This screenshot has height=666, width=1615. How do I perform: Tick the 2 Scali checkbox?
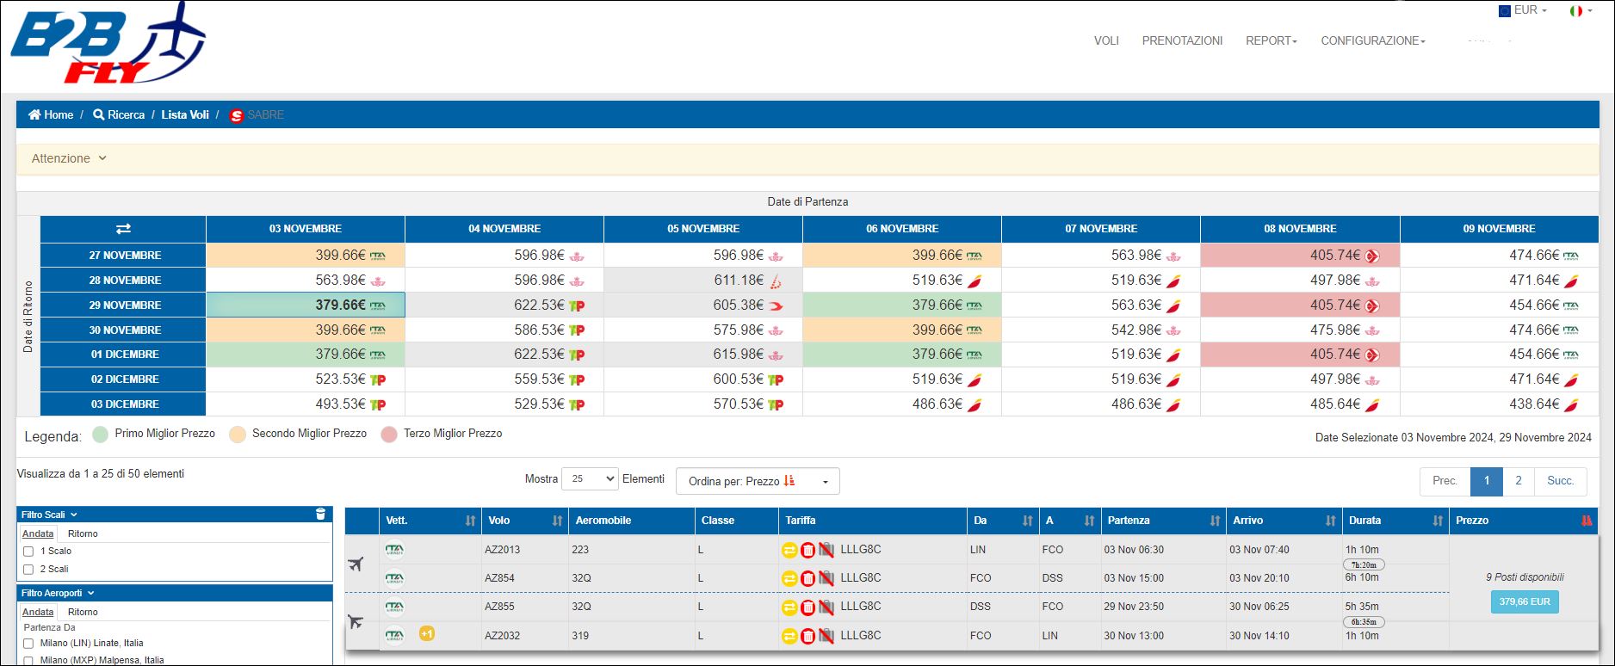tap(28, 570)
